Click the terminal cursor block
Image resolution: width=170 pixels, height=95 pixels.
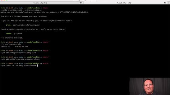[x=37, y=65]
